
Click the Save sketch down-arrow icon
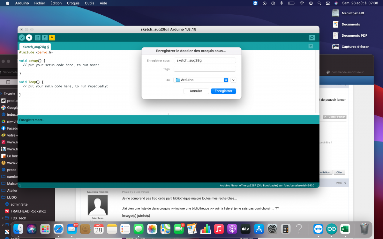(52, 38)
